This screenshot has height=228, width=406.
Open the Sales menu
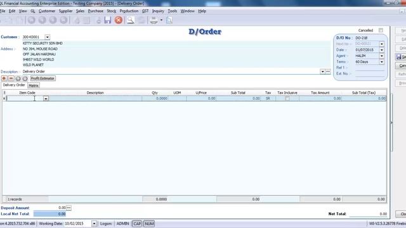tap(80, 11)
